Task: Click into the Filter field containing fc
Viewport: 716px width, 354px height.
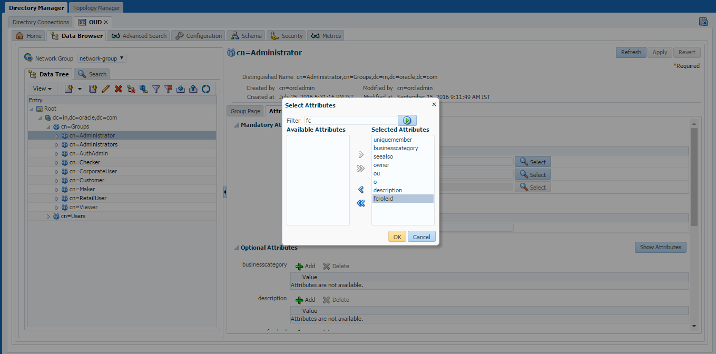Action: coord(350,121)
